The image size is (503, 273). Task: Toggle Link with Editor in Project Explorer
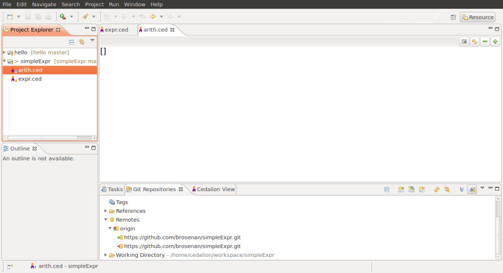click(82, 42)
